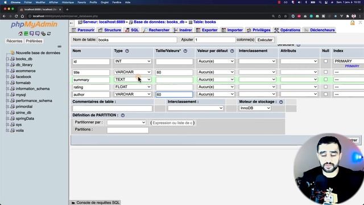Open Type dropdown for rating row (FLOAT)
Viewport: 364px width, 205px height.
pos(133,87)
